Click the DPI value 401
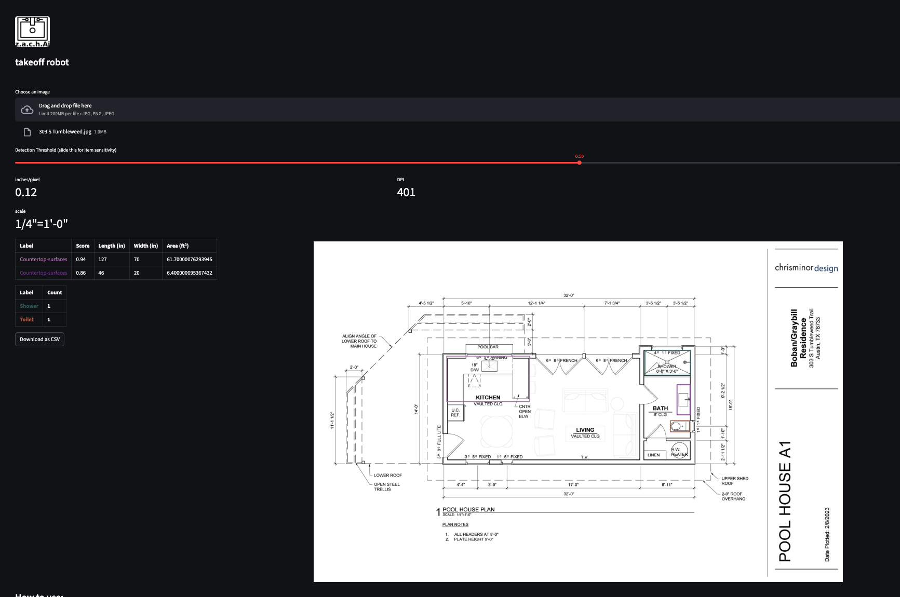This screenshot has height=597, width=900. pos(406,192)
